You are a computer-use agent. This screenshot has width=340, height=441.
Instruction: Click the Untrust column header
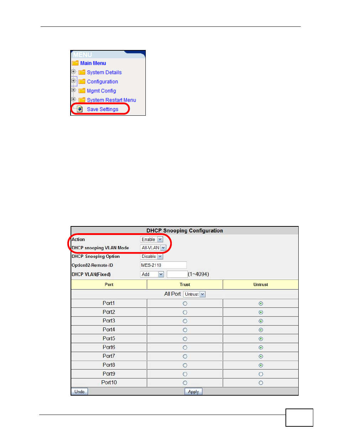point(261,285)
